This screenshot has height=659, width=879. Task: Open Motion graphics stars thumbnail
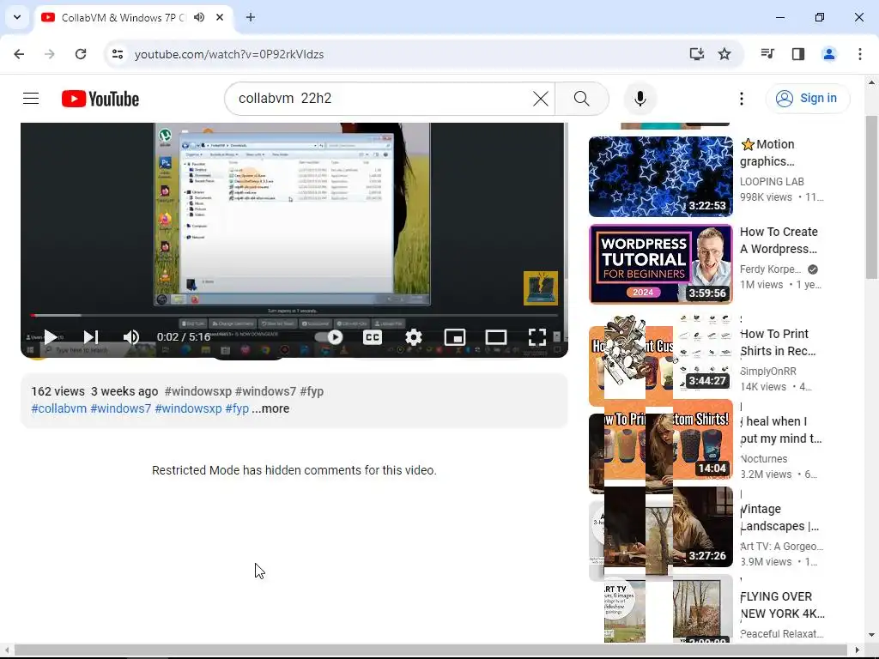tap(660, 177)
